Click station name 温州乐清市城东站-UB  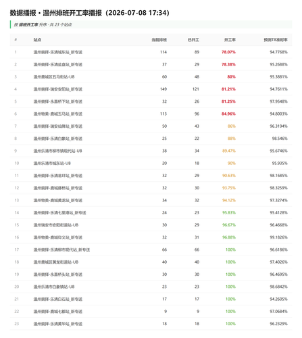point(52,163)
